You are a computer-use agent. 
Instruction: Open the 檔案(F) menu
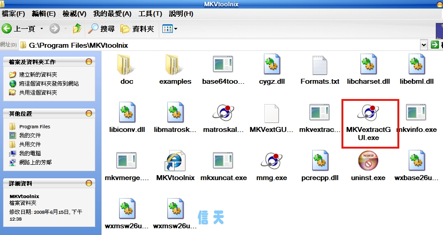click(x=13, y=14)
